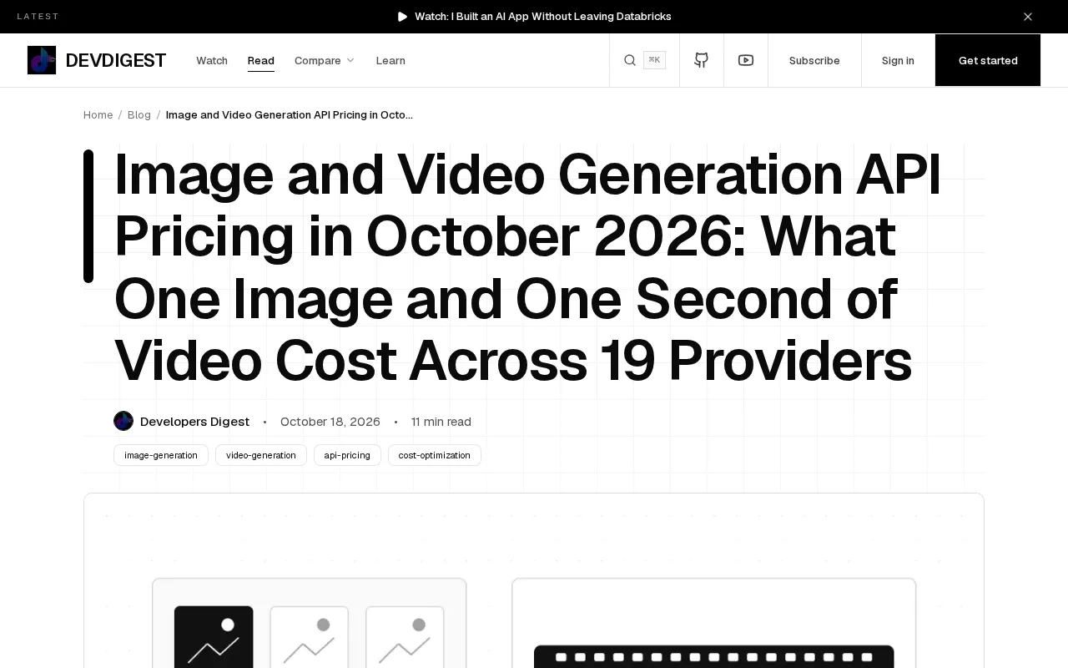1068x668 pixels.
Task: Click the chevron next to Compare
Action: coord(350,60)
